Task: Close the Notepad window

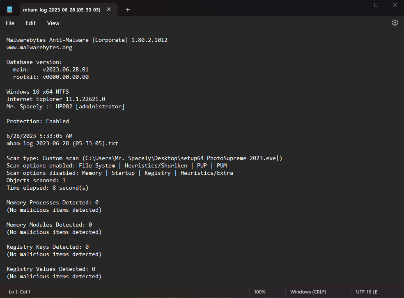Action: coord(395,5)
